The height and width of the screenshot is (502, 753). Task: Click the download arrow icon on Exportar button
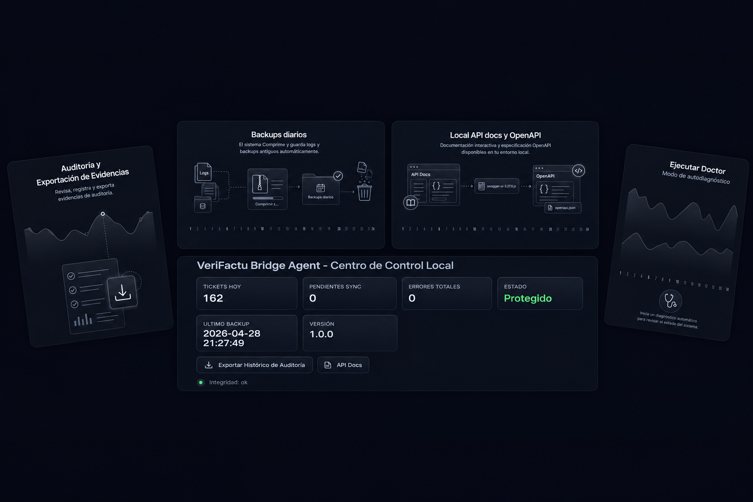(x=208, y=365)
